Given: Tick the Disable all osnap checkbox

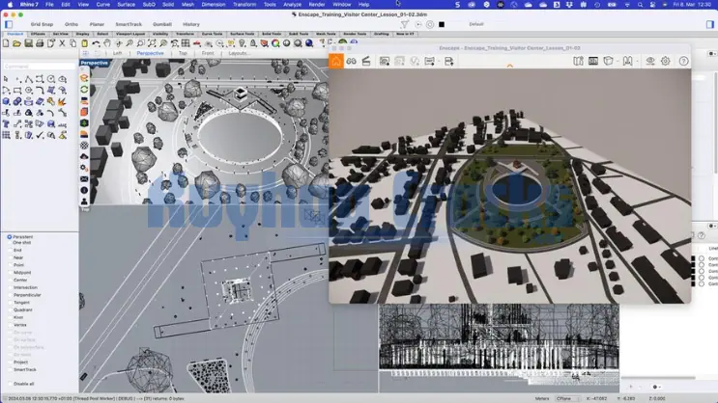Looking at the screenshot, I should 10,384.
